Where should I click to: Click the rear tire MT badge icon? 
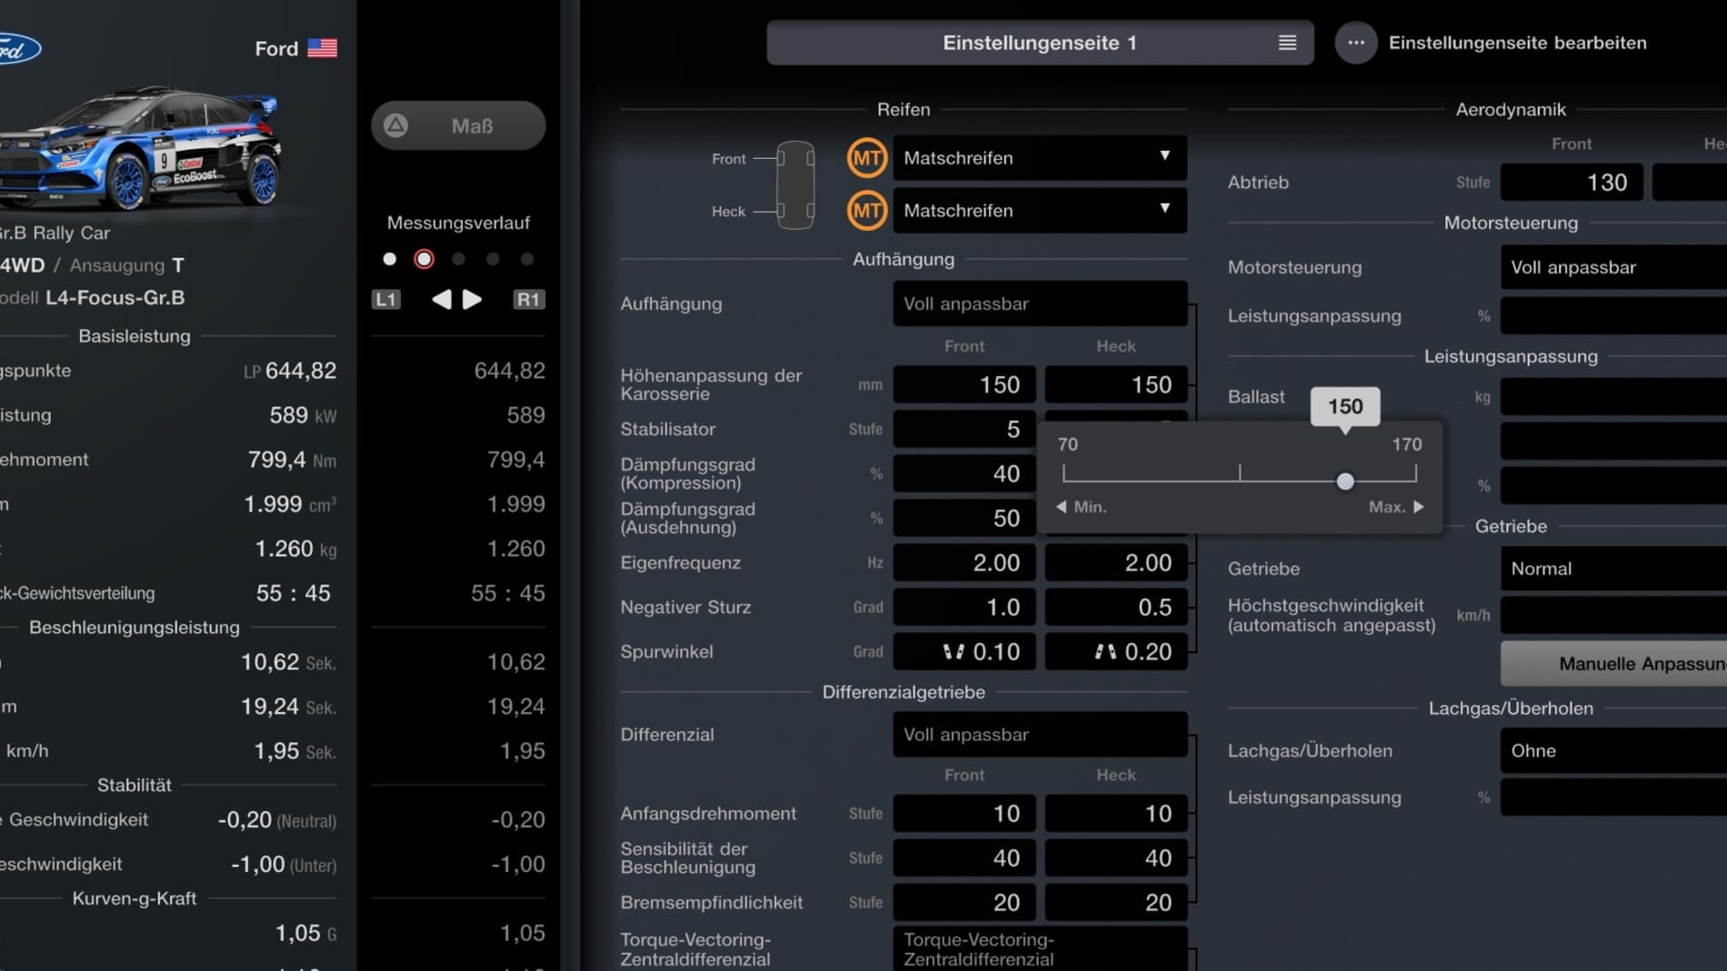pyautogui.click(x=866, y=211)
